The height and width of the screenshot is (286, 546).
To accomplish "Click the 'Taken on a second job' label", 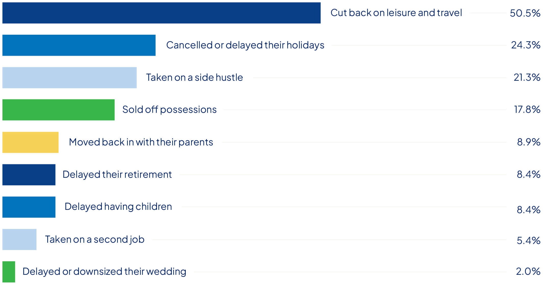I will [95, 239].
